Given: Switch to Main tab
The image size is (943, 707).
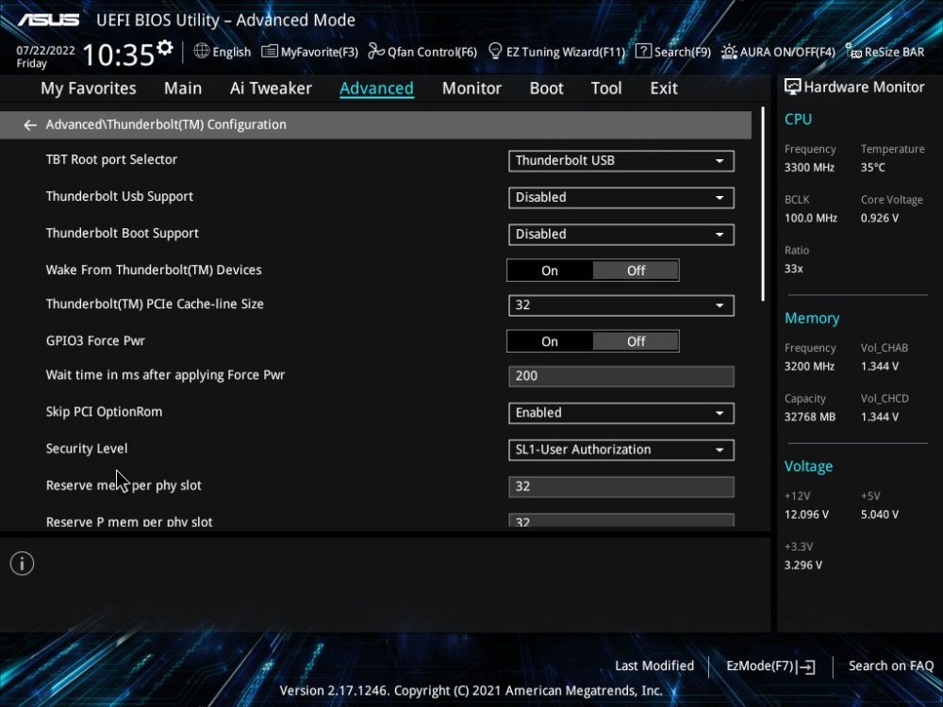Looking at the screenshot, I should [x=183, y=89].
